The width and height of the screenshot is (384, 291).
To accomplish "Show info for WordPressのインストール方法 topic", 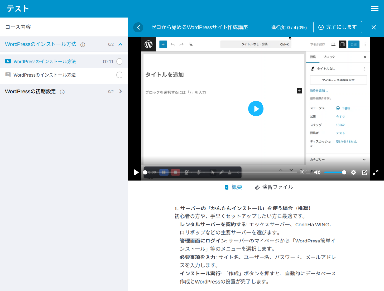I will (83, 45).
